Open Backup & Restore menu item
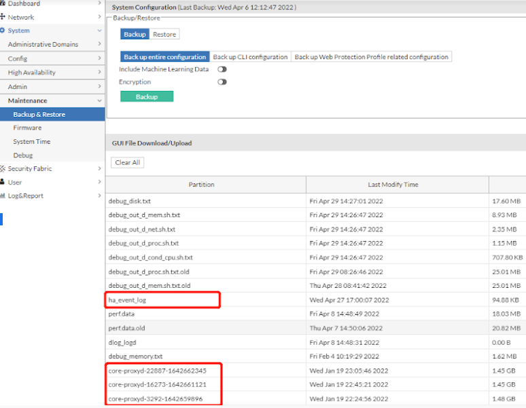The image size is (526, 408). 52,115
